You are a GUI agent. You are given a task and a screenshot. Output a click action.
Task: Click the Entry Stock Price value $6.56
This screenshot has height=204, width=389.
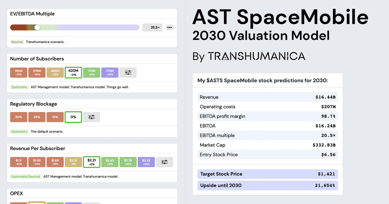[x=328, y=154]
